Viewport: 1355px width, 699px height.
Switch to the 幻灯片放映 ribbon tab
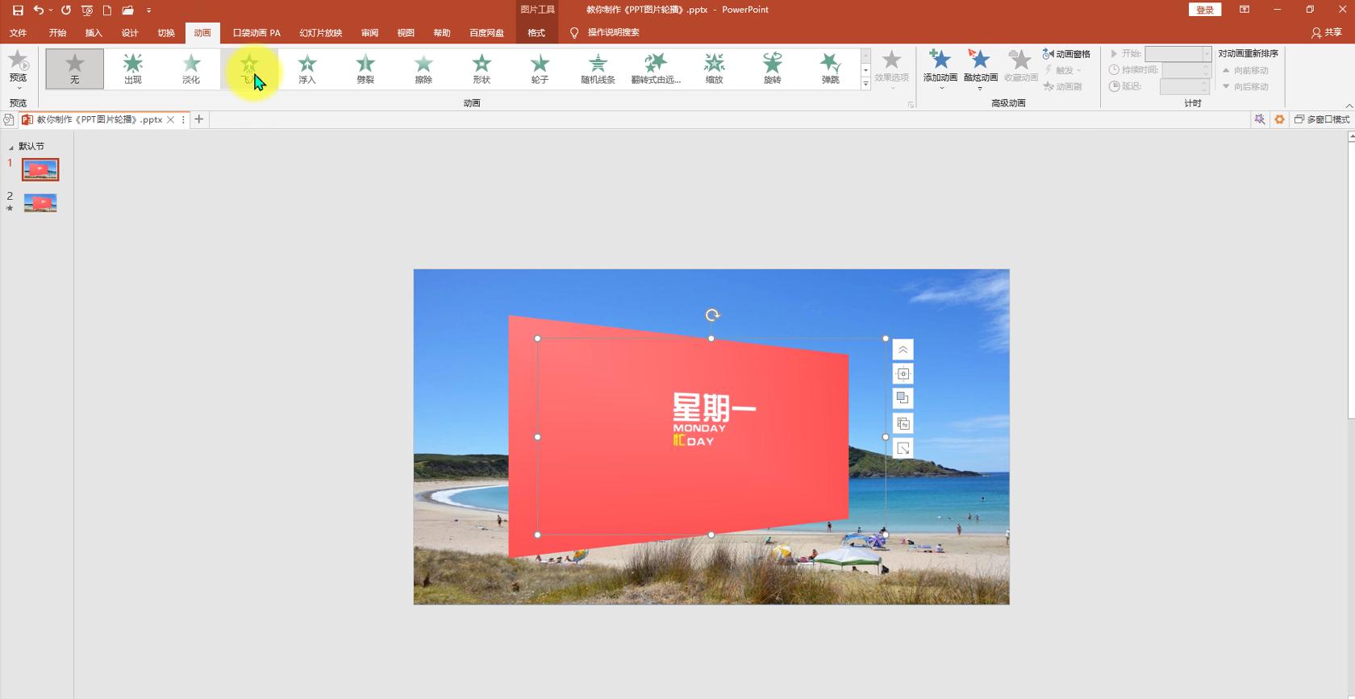[x=321, y=33]
